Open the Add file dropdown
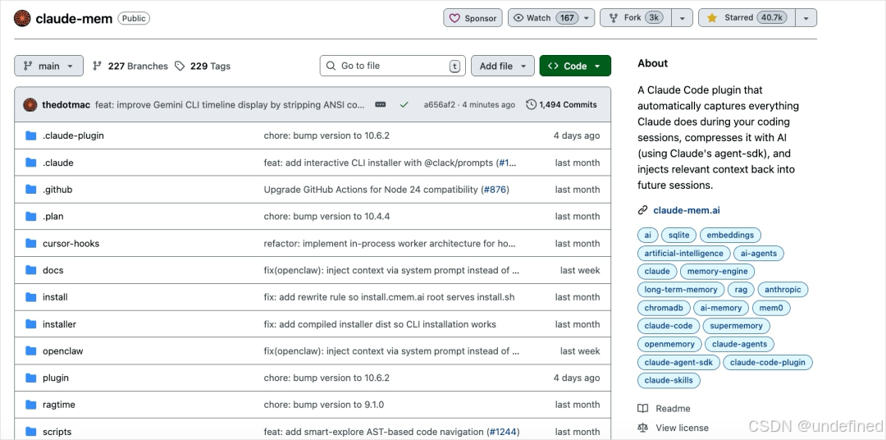The height and width of the screenshot is (440, 886). [x=502, y=66]
